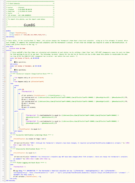Image resolution: width=135 pixels, height=183 pixels.
Task: Click the clock icon before 'Wait 25 seconds'
Action: click(x=22, y=107)
